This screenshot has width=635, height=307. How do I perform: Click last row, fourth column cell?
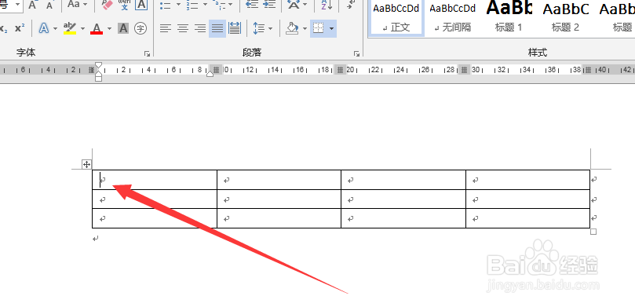pos(527,218)
